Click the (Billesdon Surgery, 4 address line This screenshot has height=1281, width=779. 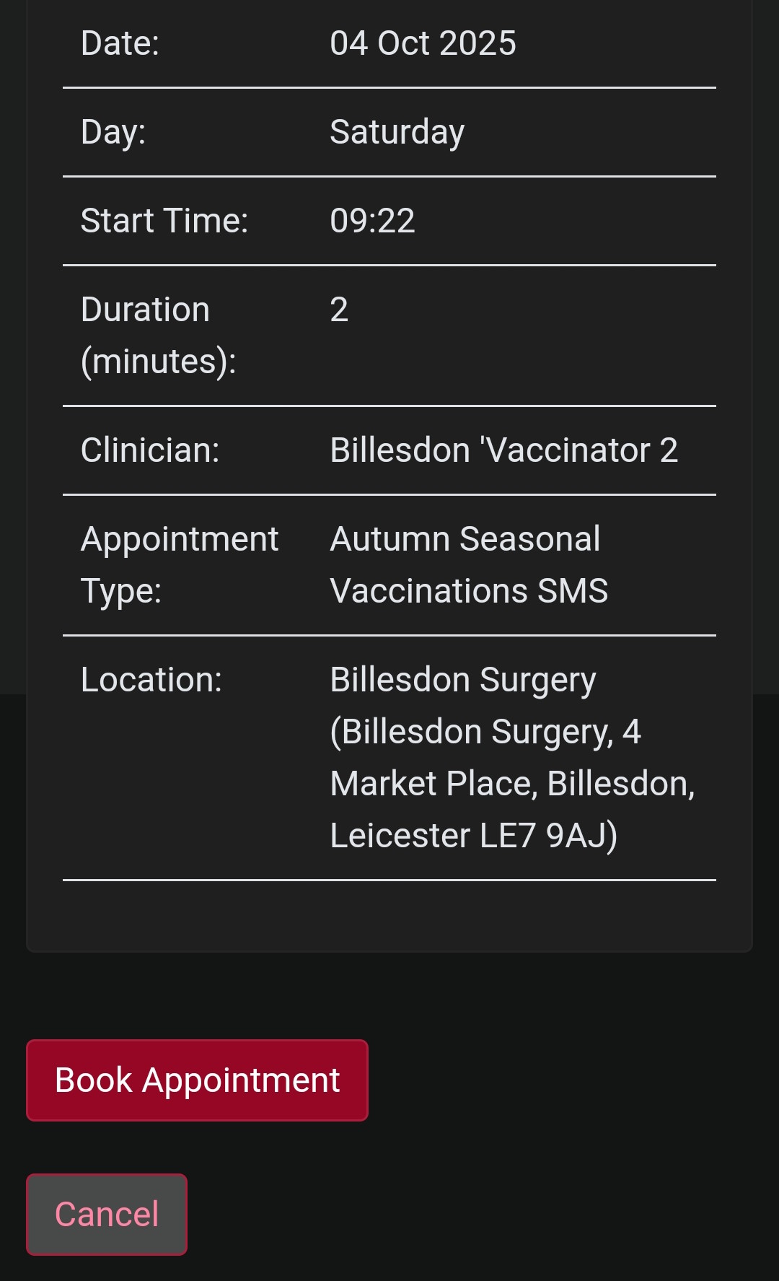(x=485, y=732)
